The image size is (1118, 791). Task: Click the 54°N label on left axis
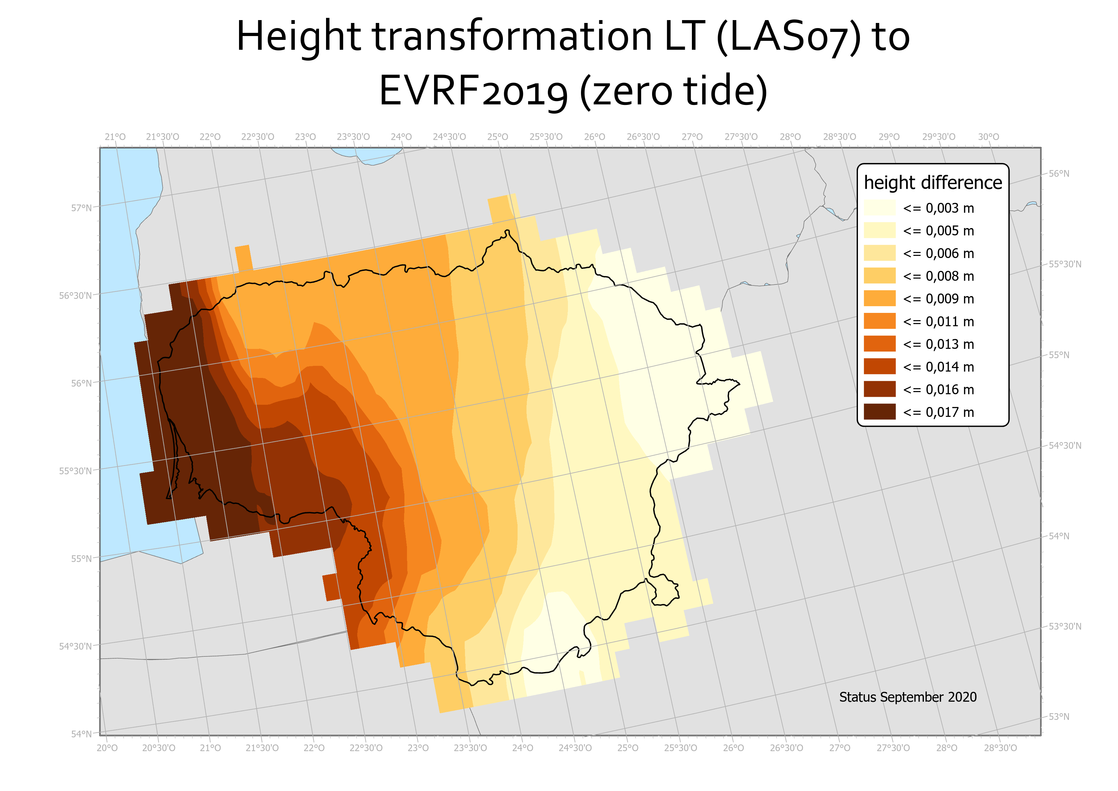point(81,734)
